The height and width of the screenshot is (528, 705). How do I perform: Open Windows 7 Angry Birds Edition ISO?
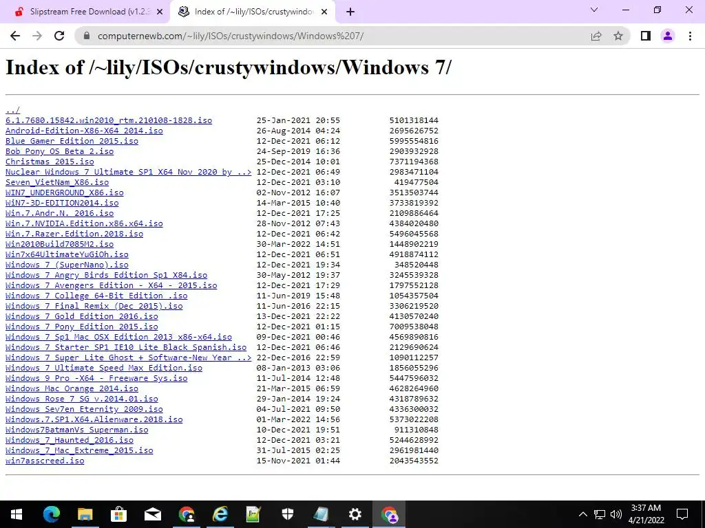pos(107,275)
